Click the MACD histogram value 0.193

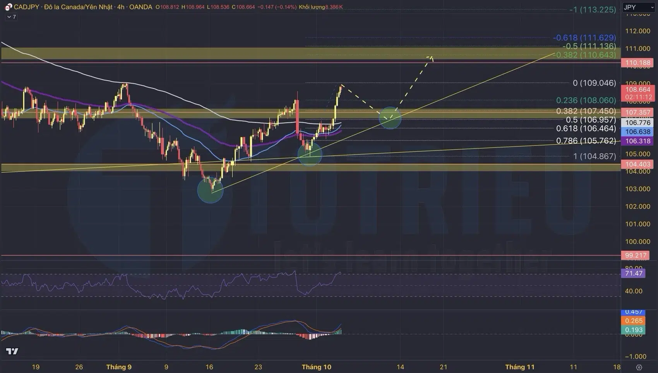click(634, 330)
